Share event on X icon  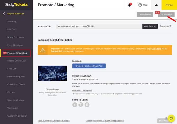(x=81, y=105)
